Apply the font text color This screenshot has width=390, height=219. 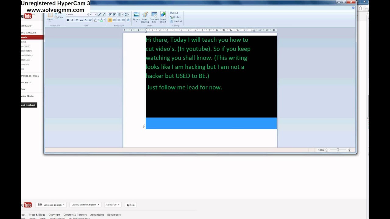point(101,20)
